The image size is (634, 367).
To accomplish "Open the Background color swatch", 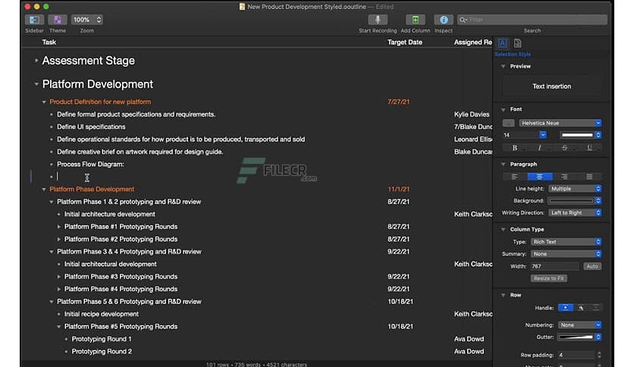I will tap(575, 201).
